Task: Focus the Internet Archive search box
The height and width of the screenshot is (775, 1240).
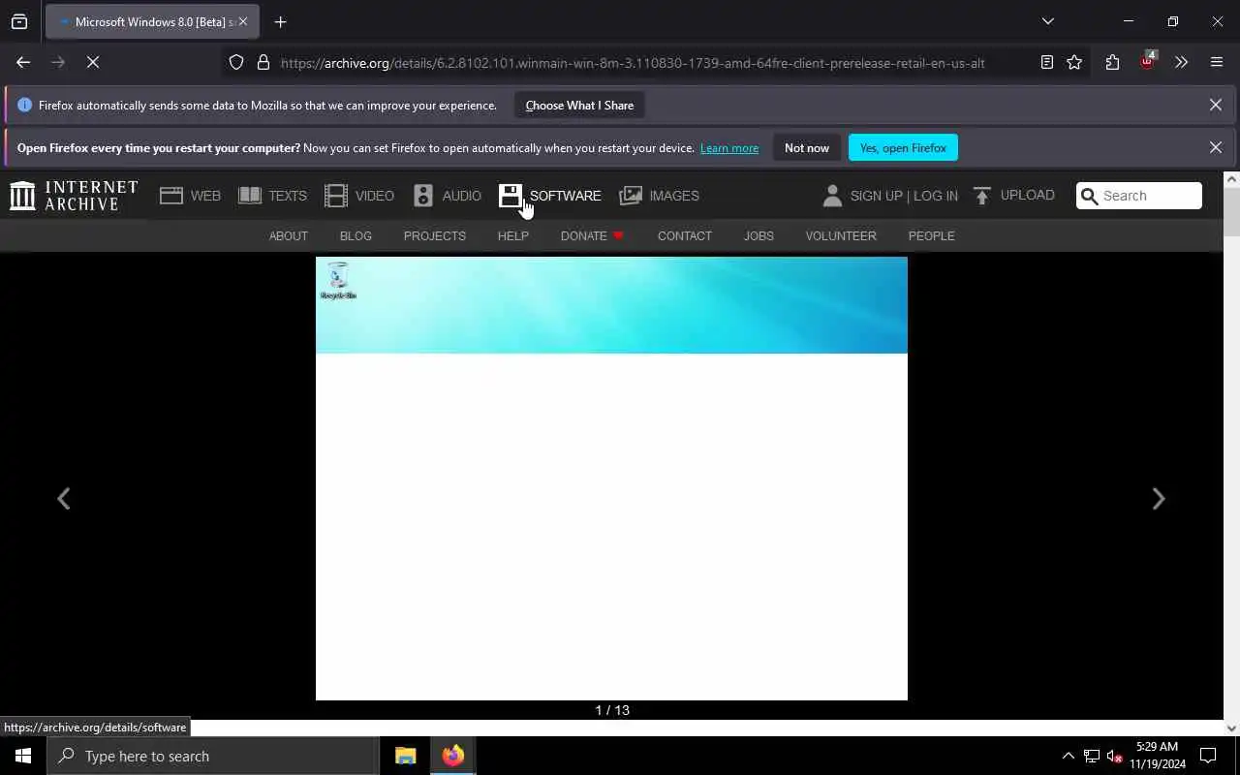Action: [1139, 196]
